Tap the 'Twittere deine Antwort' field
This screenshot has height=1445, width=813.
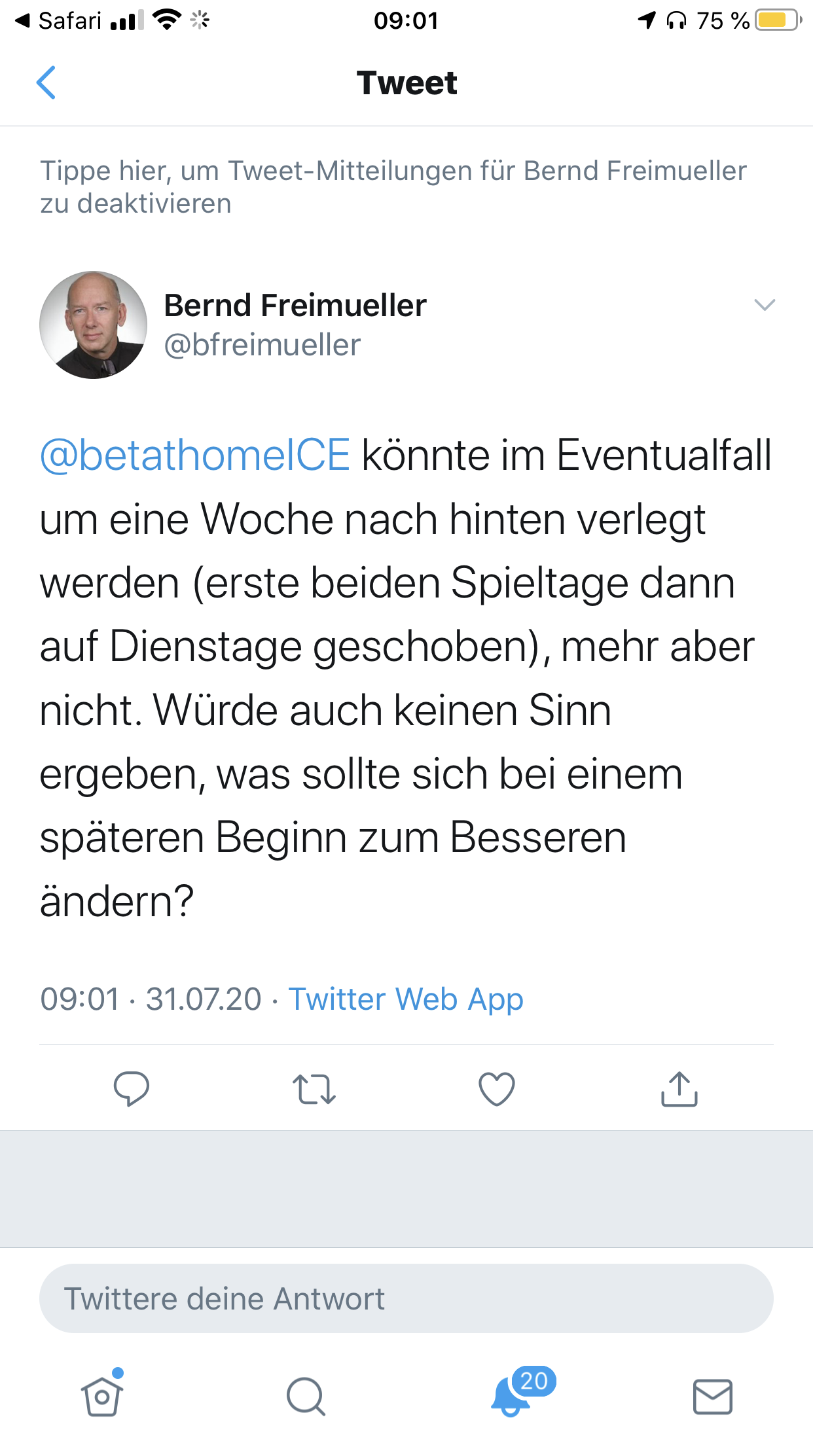pyautogui.click(x=406, y=1298)
